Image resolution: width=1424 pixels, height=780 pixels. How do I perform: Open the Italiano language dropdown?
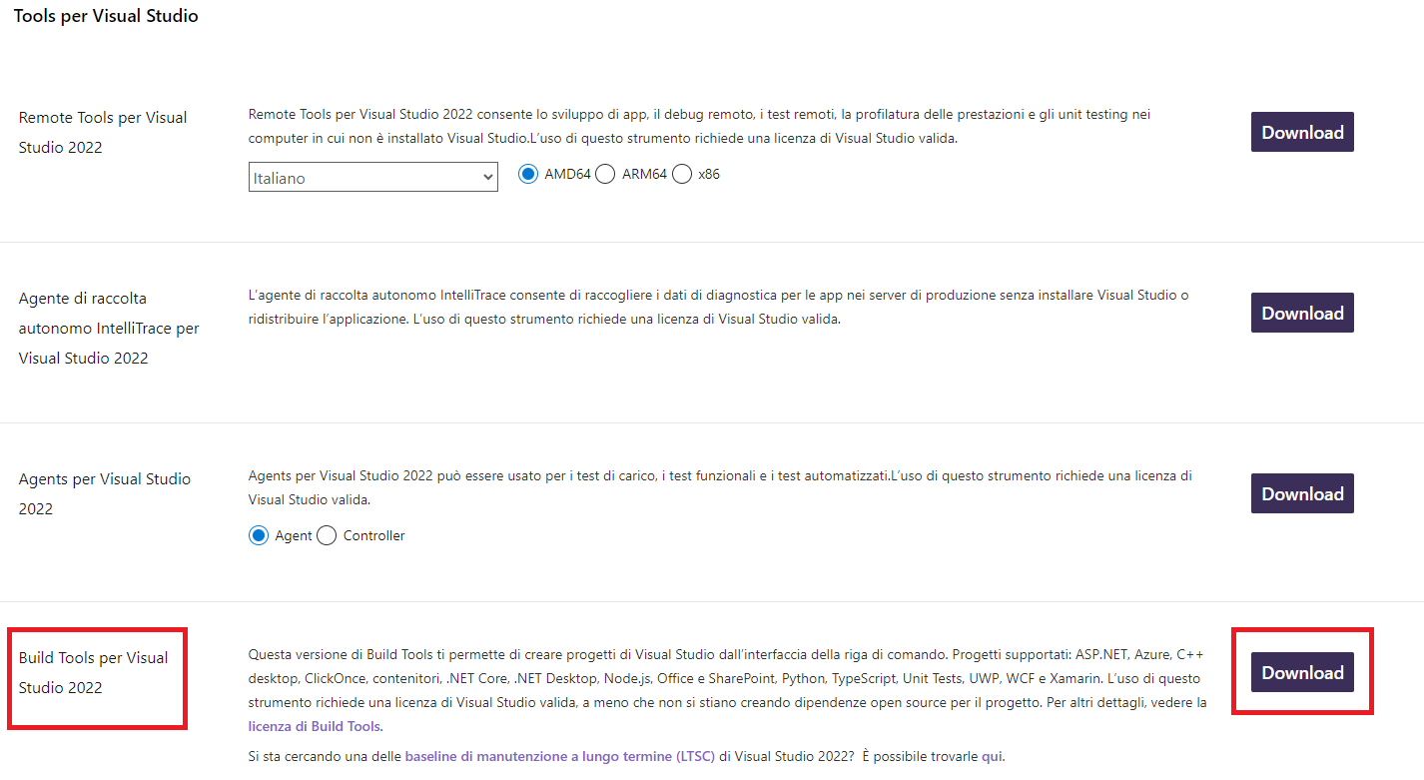pos(372,178)
